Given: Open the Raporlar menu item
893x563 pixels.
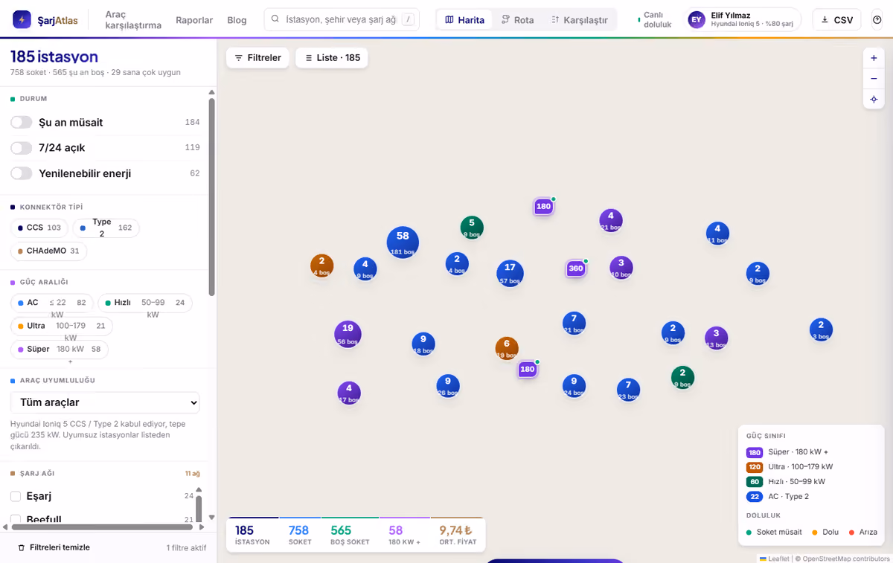Looking at the screenshot, I should click(194, 20).
